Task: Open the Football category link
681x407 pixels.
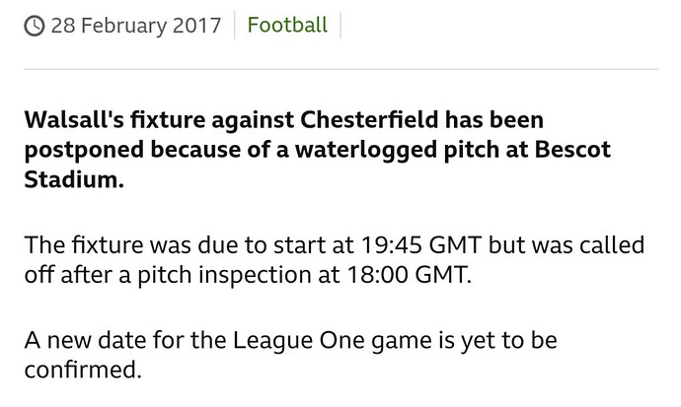Action: [x=287, y=26]
